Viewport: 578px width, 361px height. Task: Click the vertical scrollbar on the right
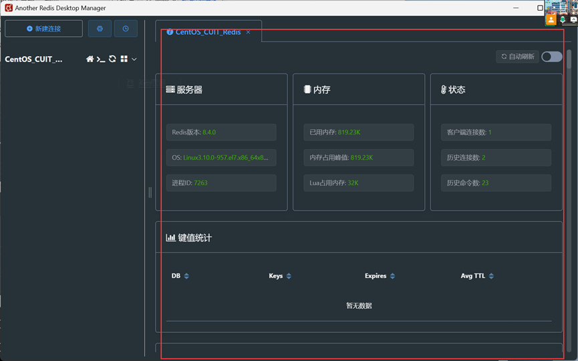point(569,59)
